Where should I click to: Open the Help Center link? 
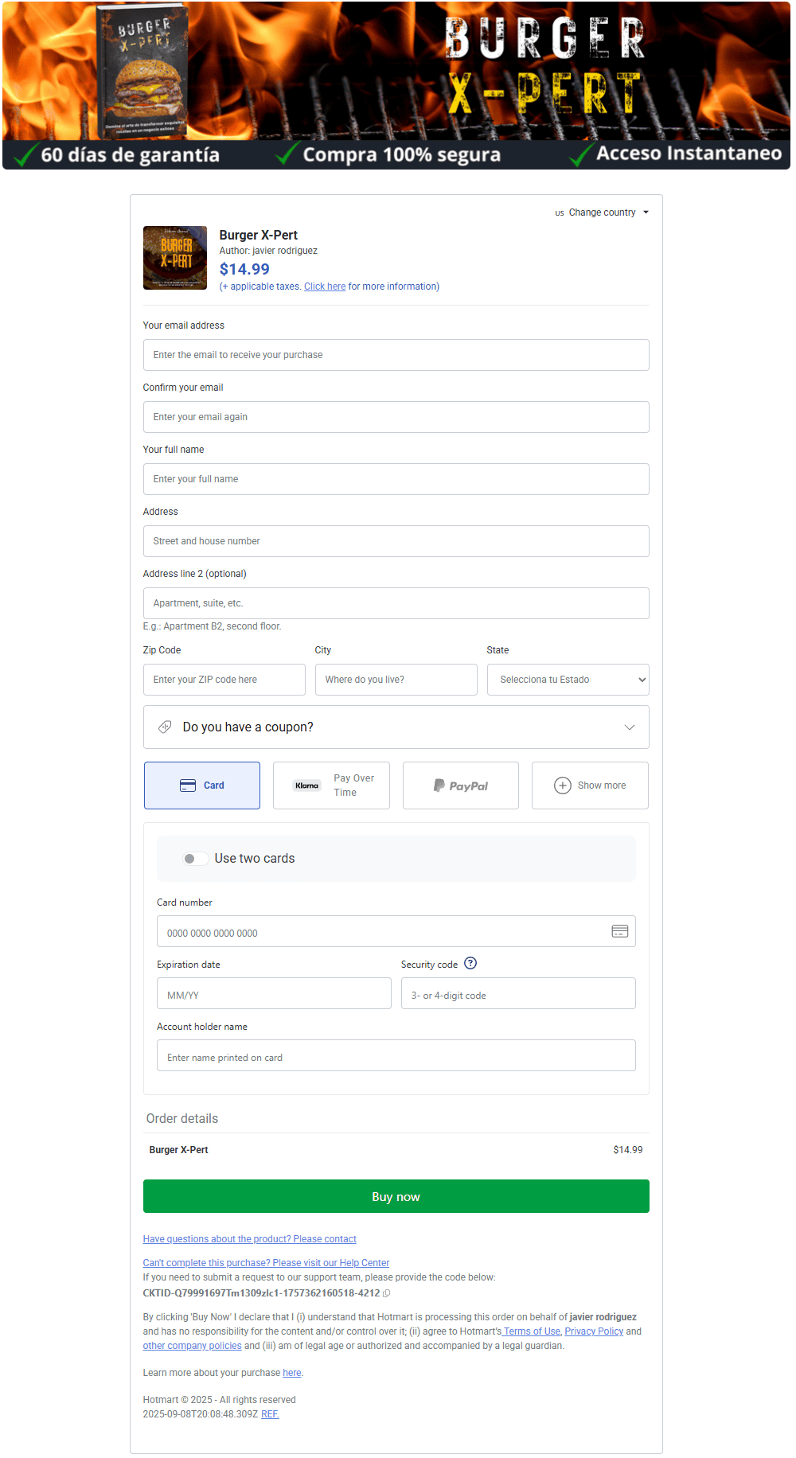tap(266, 1263)
